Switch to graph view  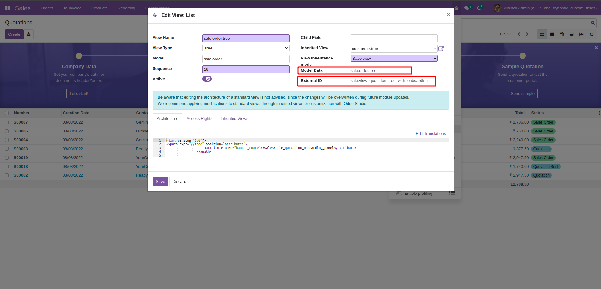click(x=582, y=34)
